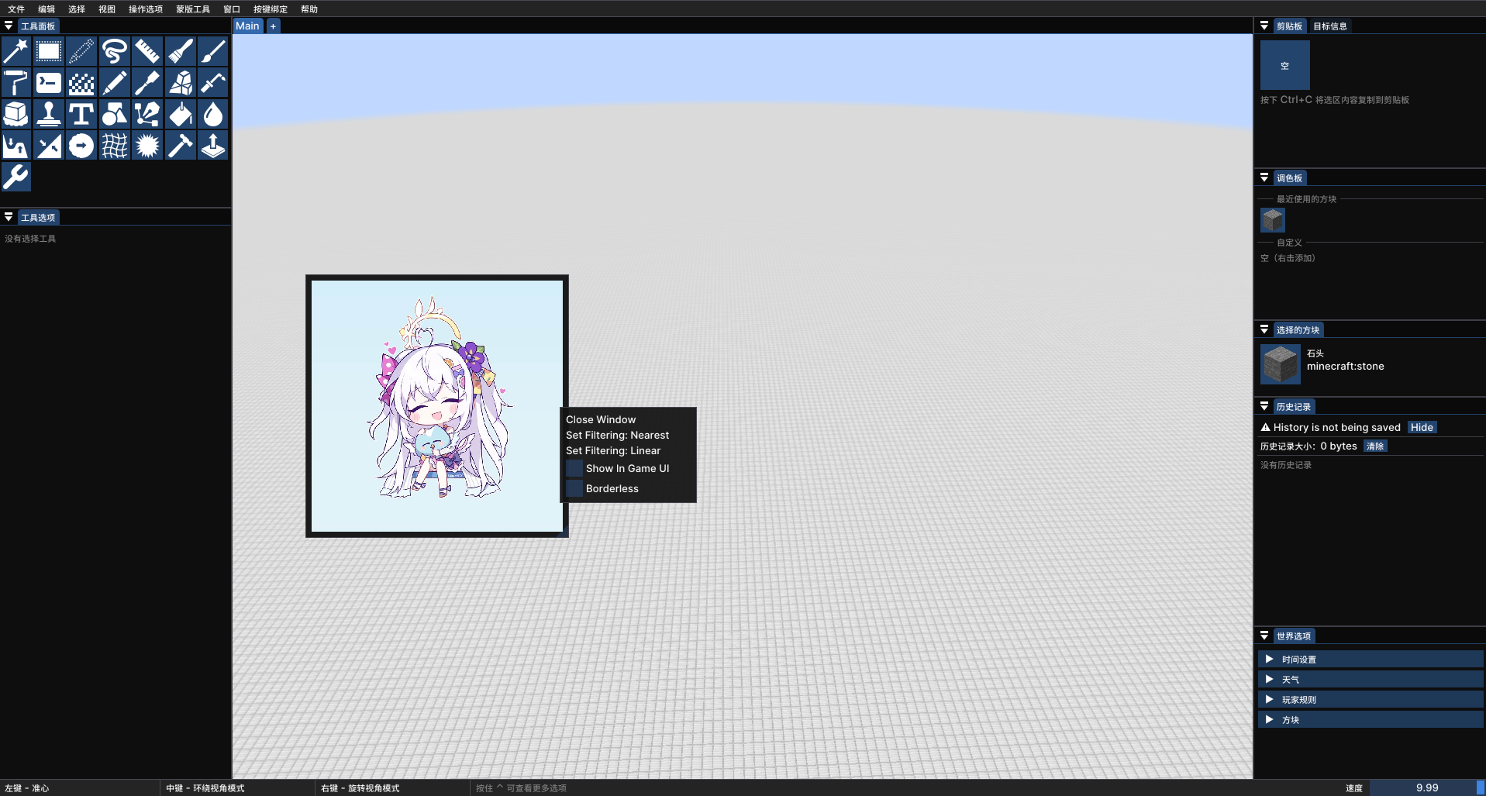Collapse the 工具面板 panel triangle
Viewport: 1486px width, 796px height.
pyautogui.click(x=9, y=26)
